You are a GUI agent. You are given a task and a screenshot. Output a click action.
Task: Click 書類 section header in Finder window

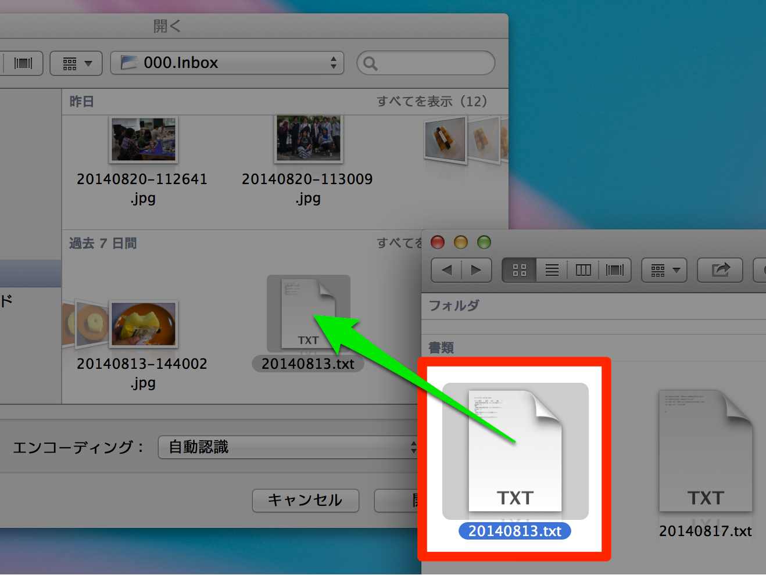click(441, 348)
